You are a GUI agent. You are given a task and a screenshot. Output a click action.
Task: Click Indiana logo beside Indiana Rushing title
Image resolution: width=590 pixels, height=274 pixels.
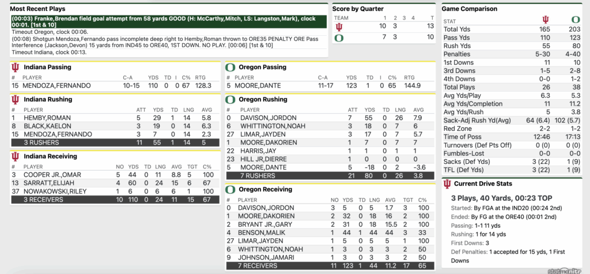(16, 100)
